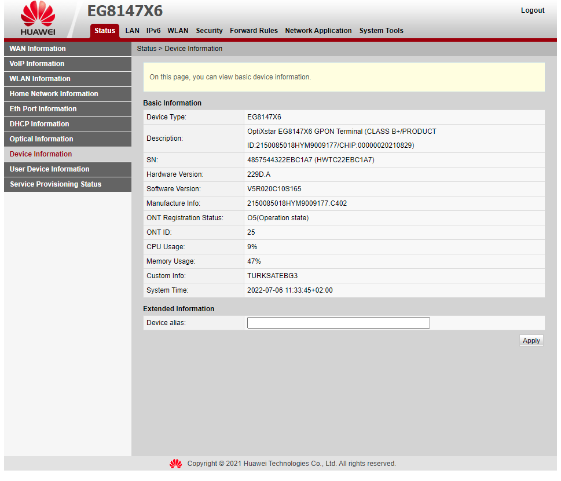561x481 pixels.
Task: Click 'O5(Operation state)' registration status
Action: pos(278,218)
